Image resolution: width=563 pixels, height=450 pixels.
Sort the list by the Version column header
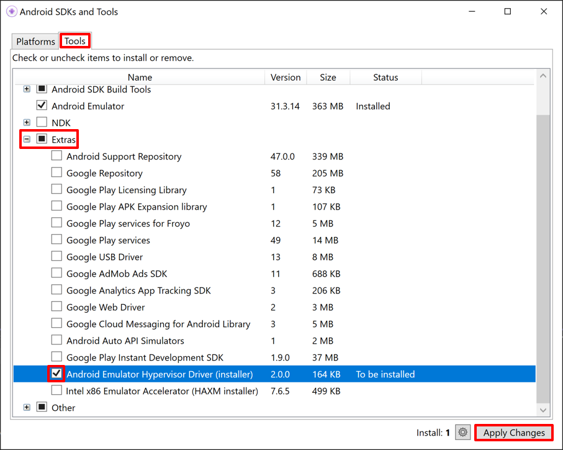coord(285,77)
